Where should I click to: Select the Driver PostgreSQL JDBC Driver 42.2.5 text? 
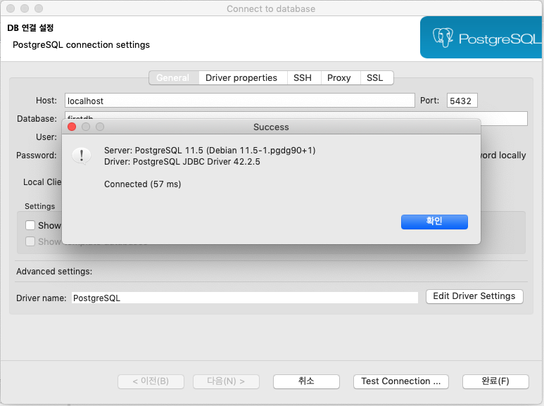pos(182,162)
